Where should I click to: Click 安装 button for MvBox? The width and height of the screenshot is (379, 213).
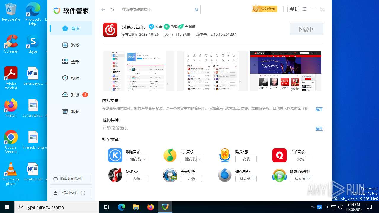pos(136,179)
